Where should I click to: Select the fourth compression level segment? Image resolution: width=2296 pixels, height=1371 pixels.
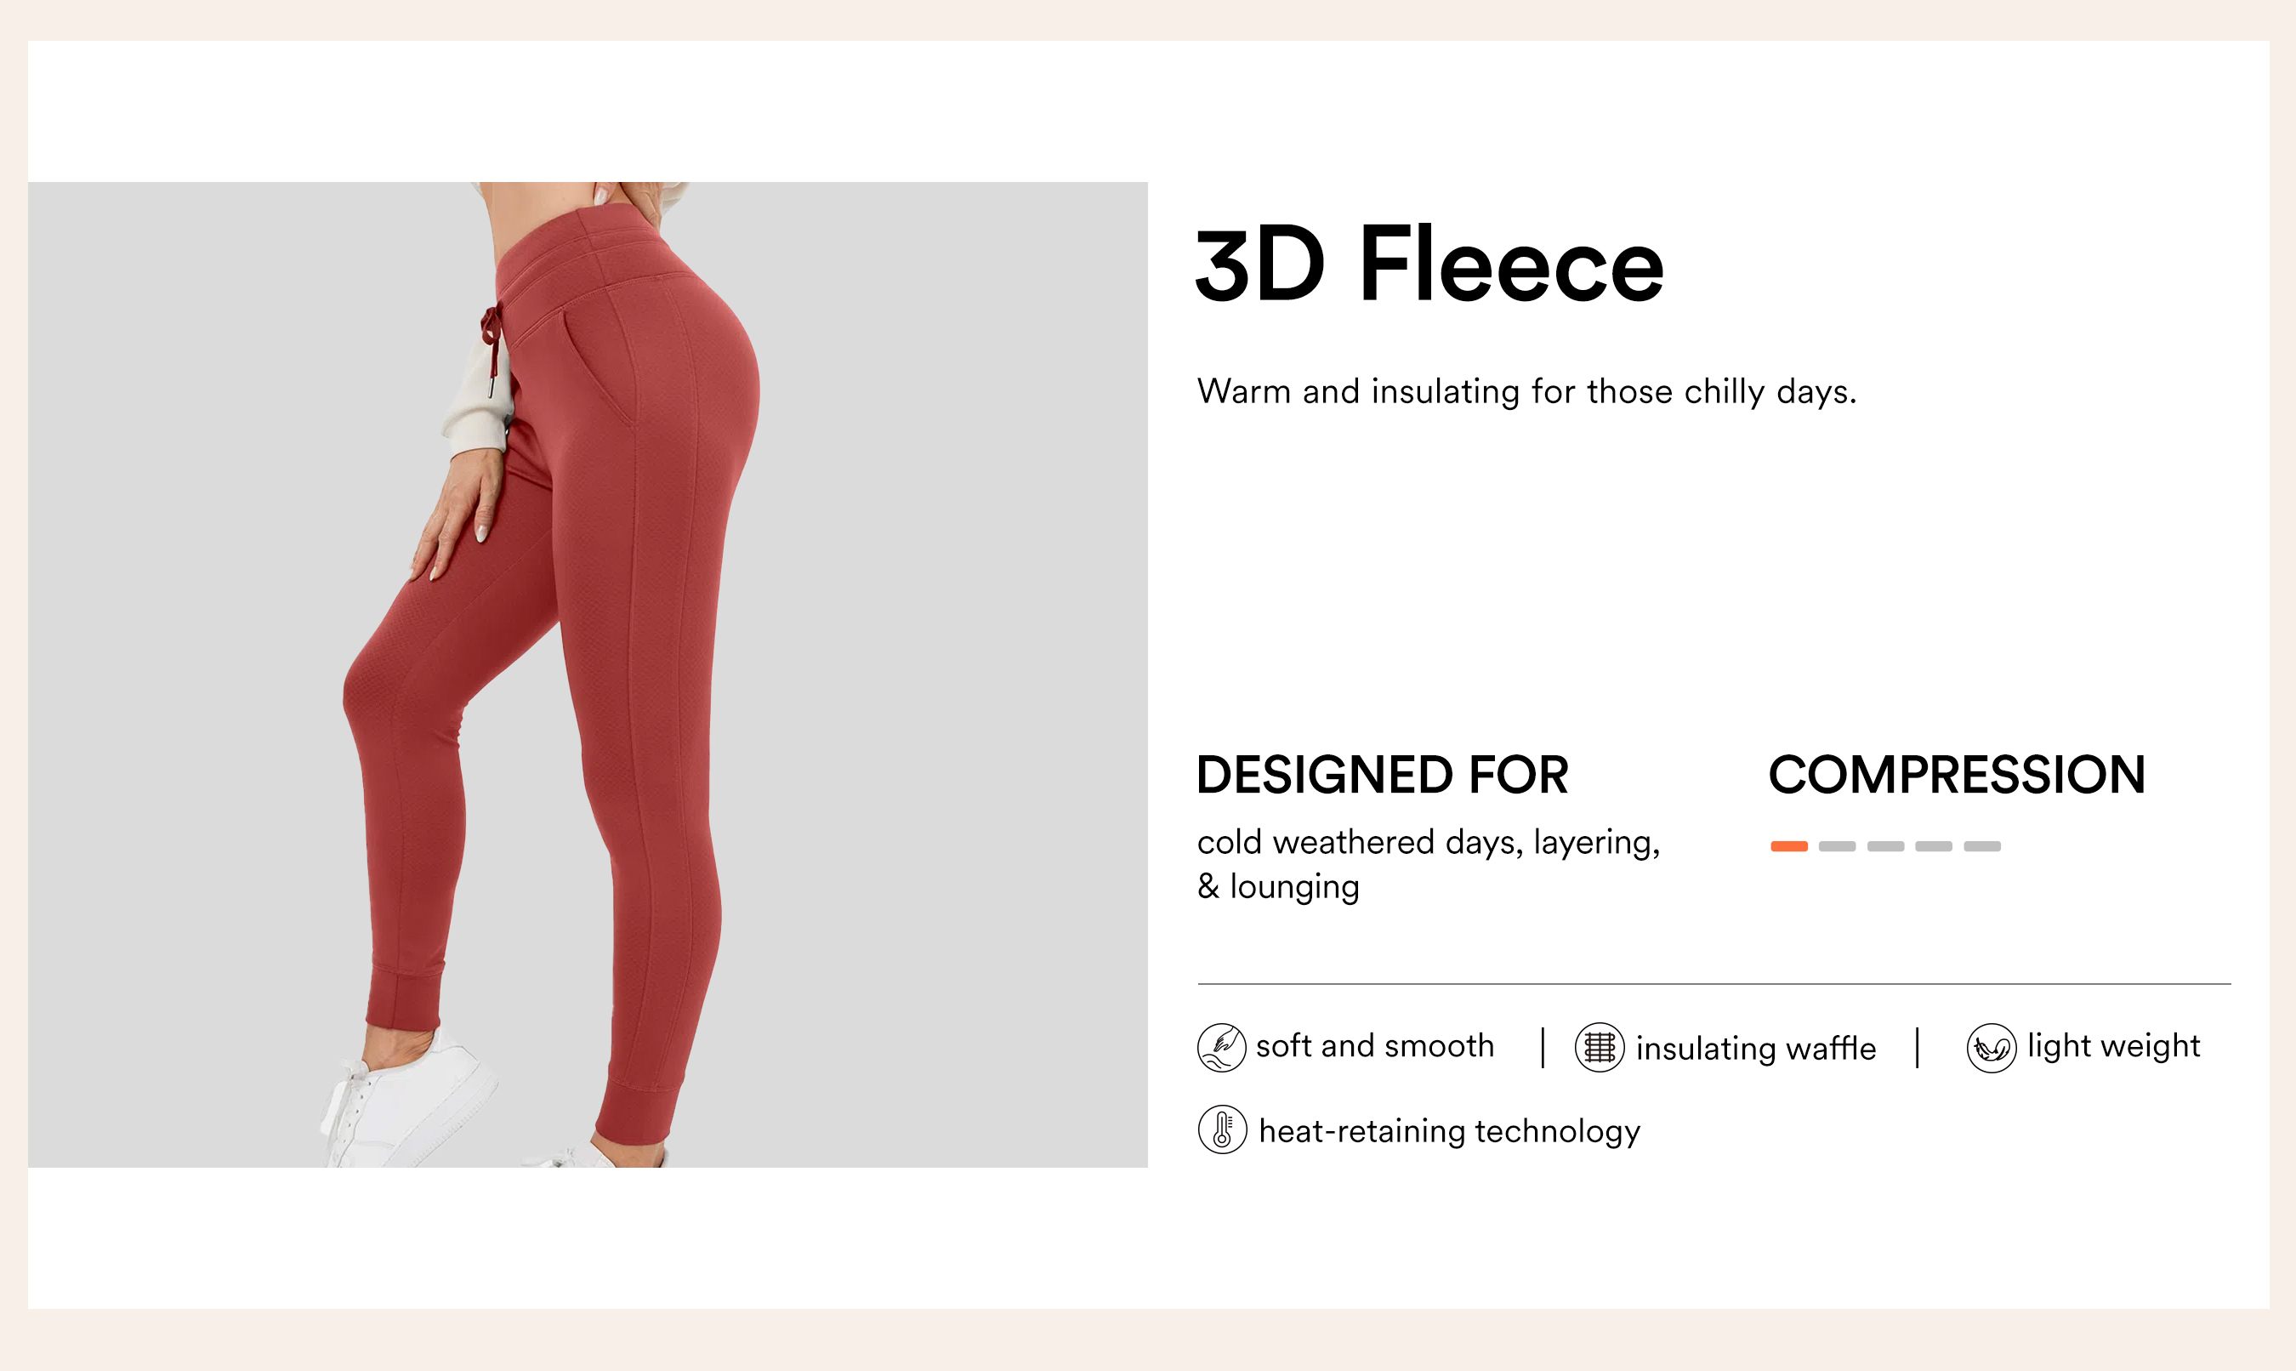[x=1934, y=846]
